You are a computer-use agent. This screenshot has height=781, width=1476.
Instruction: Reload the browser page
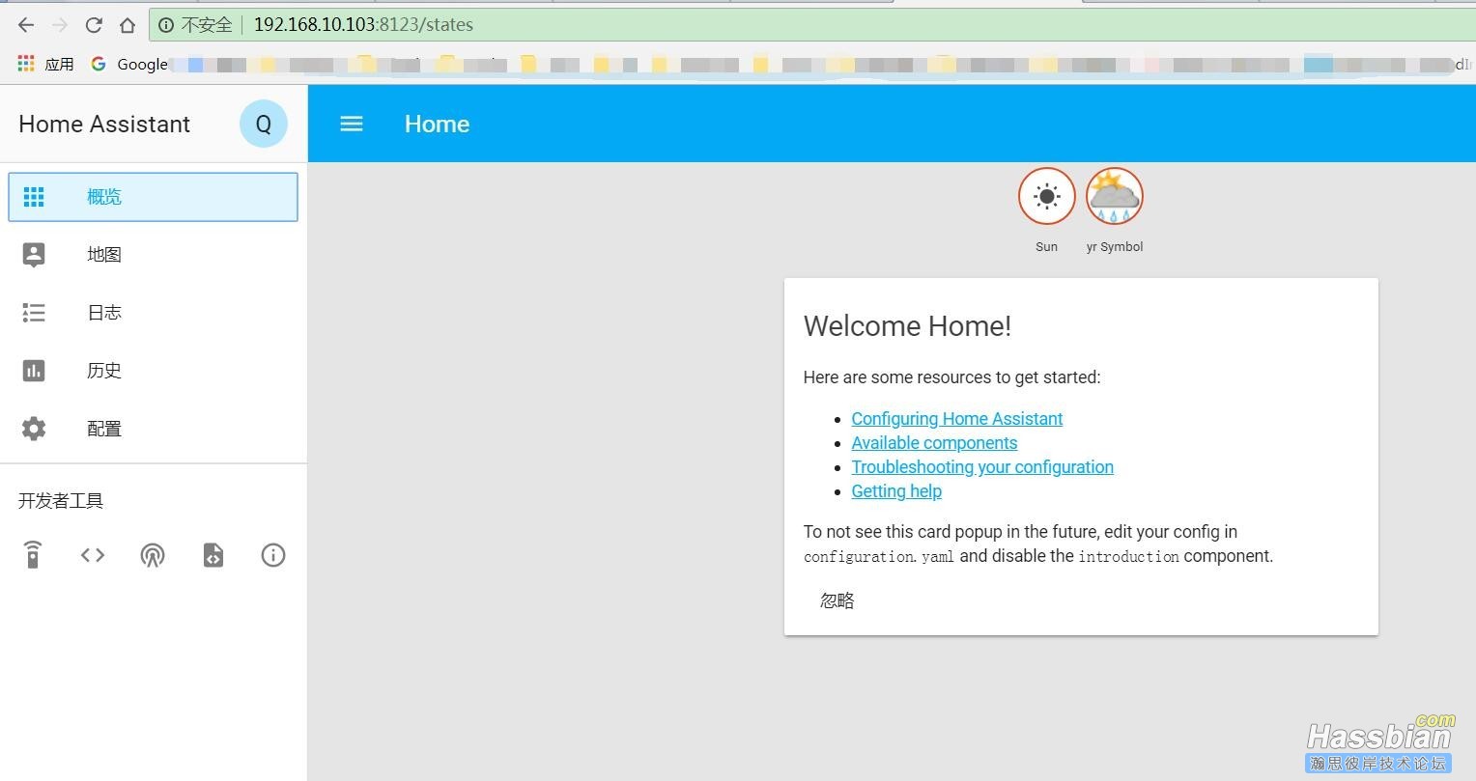pyautogui.click(x=94, y=25)
